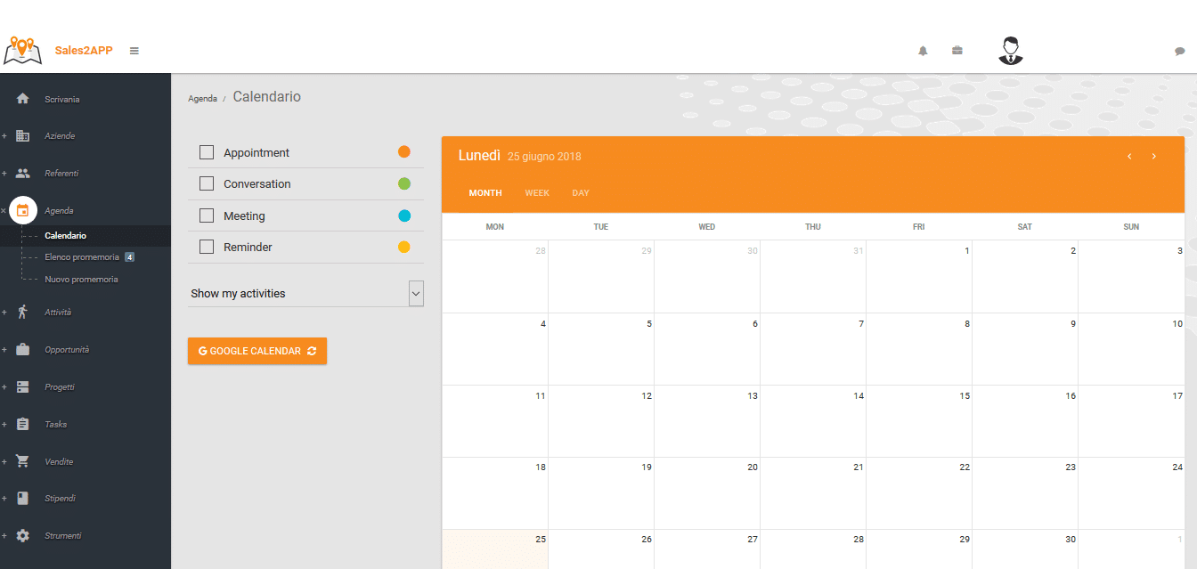The height and width of the screenshot is (569, 1197).
Task: Switch to the DAY view tab
Action: coord(580,193)
